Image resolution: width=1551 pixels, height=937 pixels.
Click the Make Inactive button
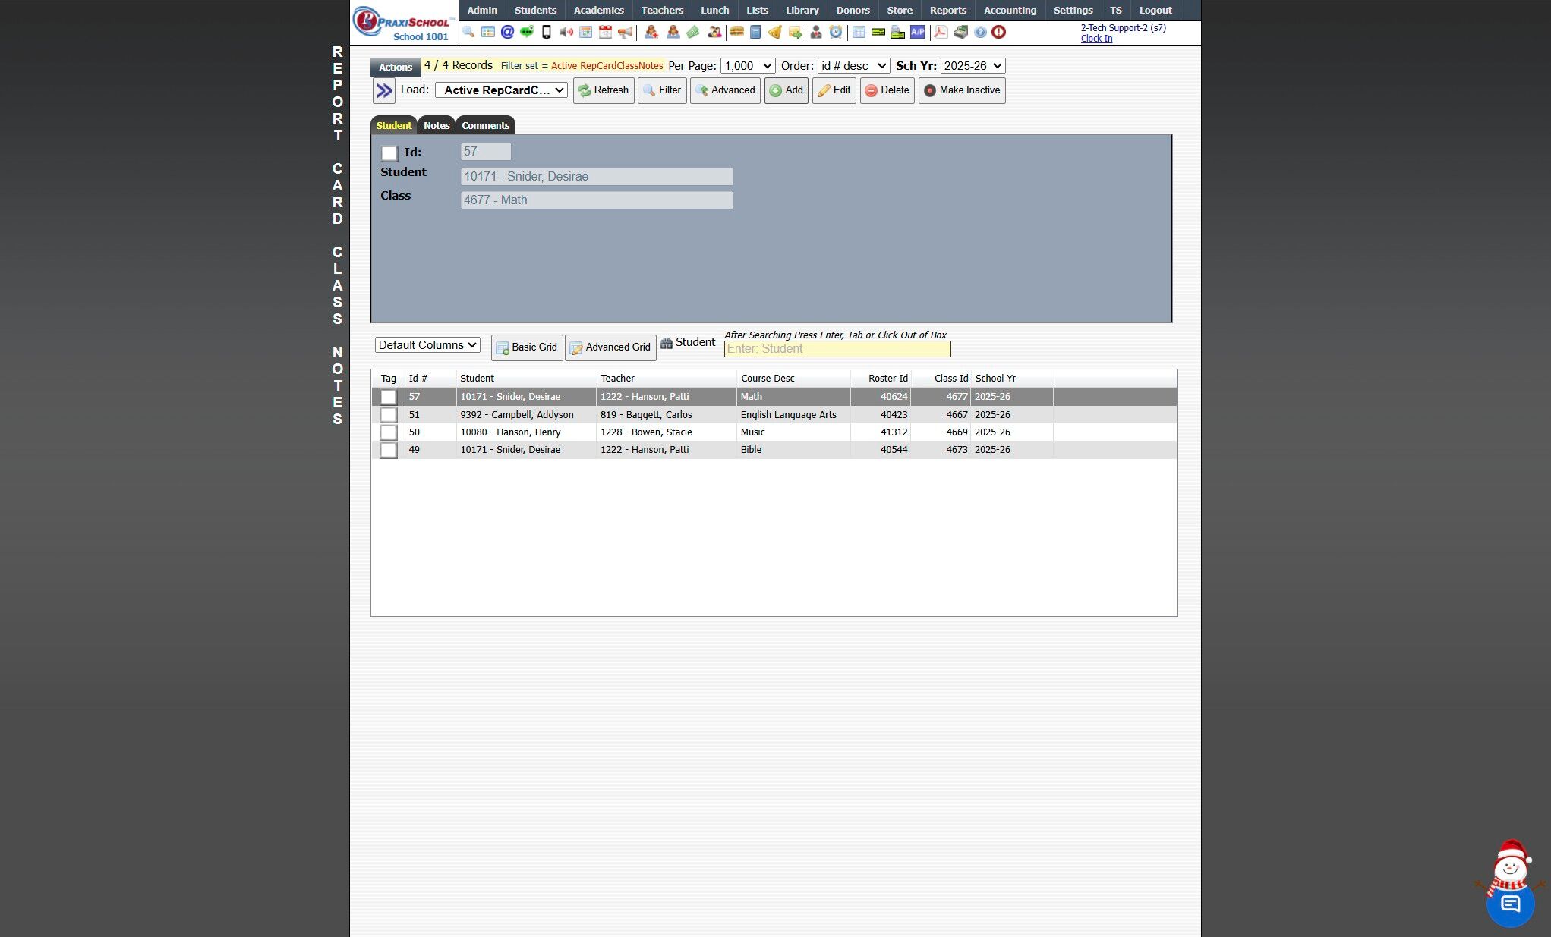[x=962, y=90]
